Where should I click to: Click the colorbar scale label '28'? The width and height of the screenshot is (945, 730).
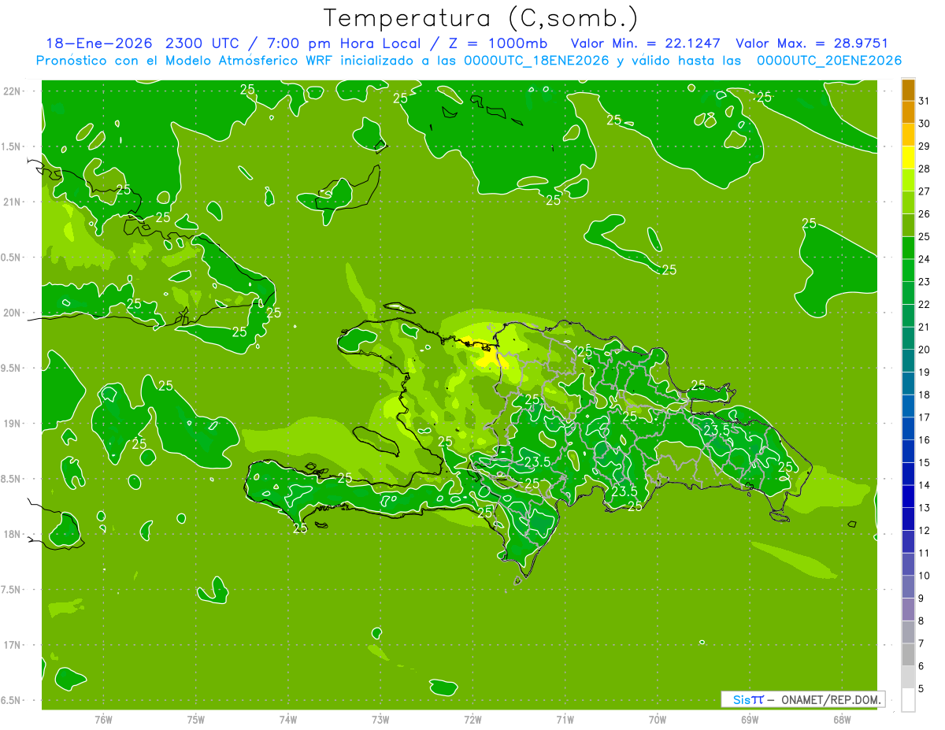click(x=925, y=169)
